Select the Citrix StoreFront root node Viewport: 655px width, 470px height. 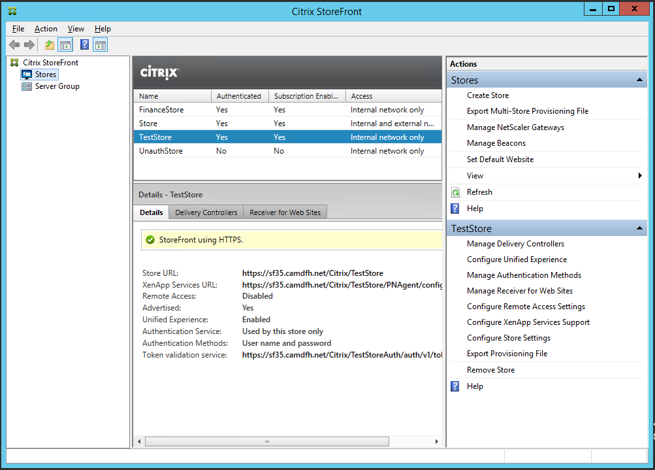(50, 63)
